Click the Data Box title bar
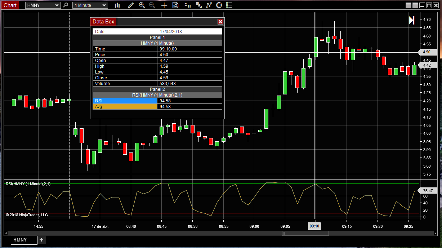Screen dimensions: 442x248 157,22
